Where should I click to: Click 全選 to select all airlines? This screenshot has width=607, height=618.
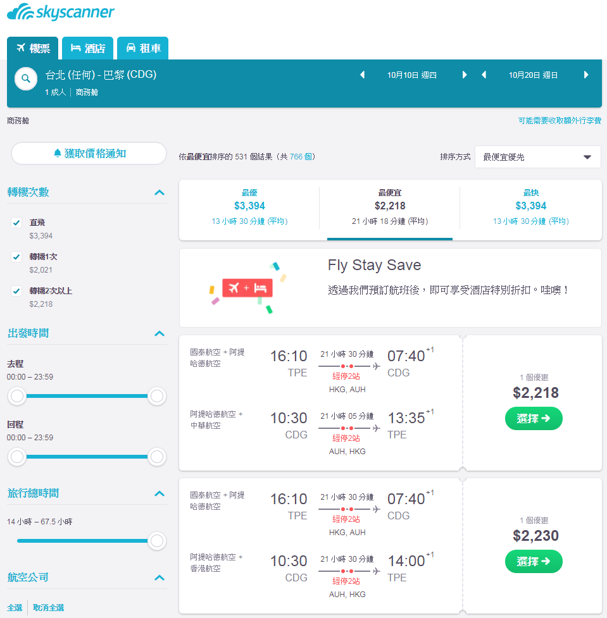coord(15,607)
